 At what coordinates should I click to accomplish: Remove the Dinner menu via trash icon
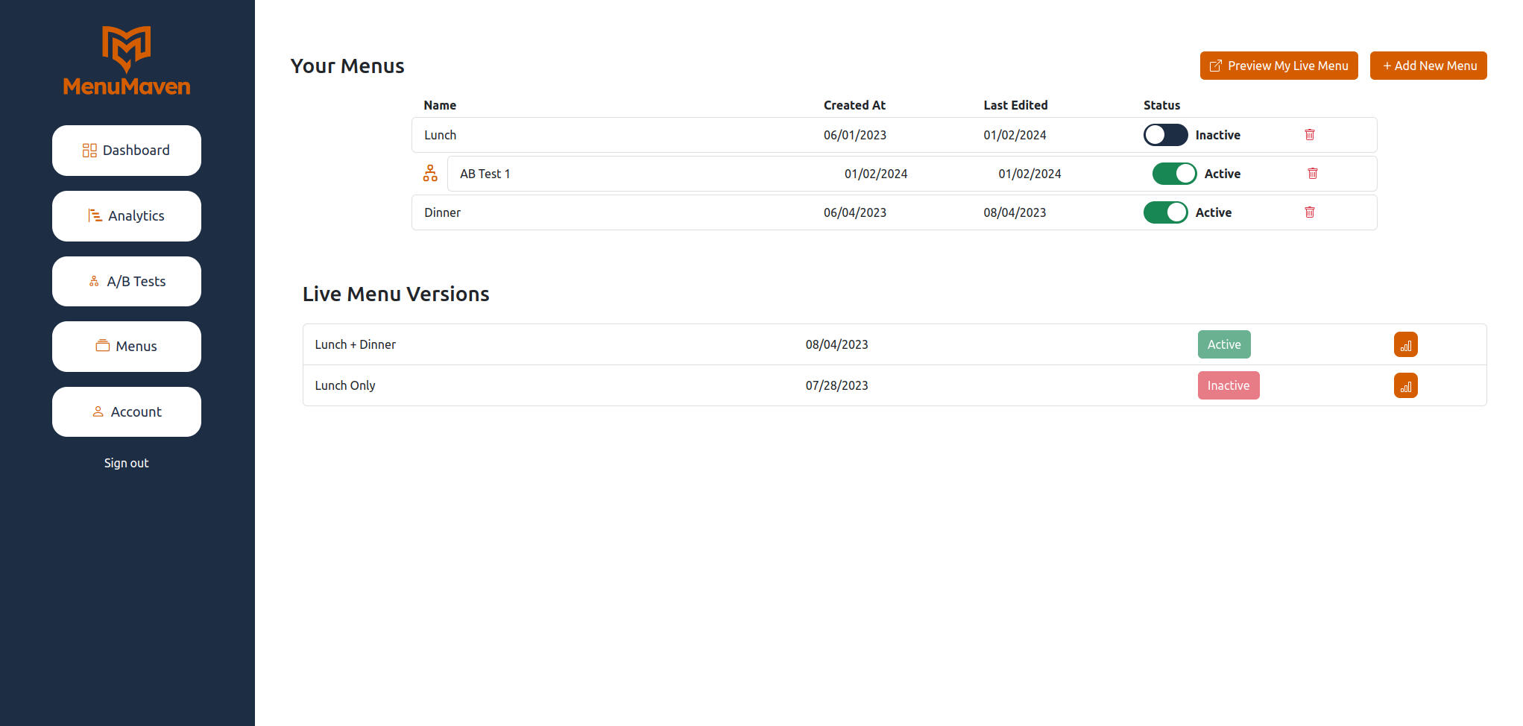1309,212
